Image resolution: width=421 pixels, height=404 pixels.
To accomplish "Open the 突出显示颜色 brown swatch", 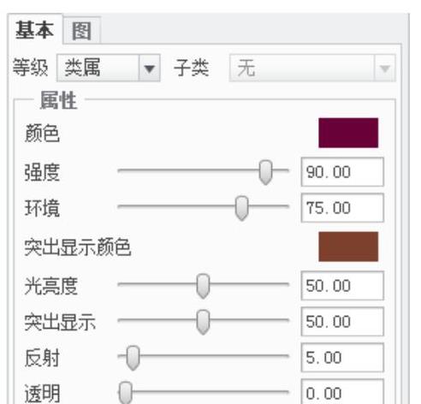I will pyautogui.click(x=348, y=247).
